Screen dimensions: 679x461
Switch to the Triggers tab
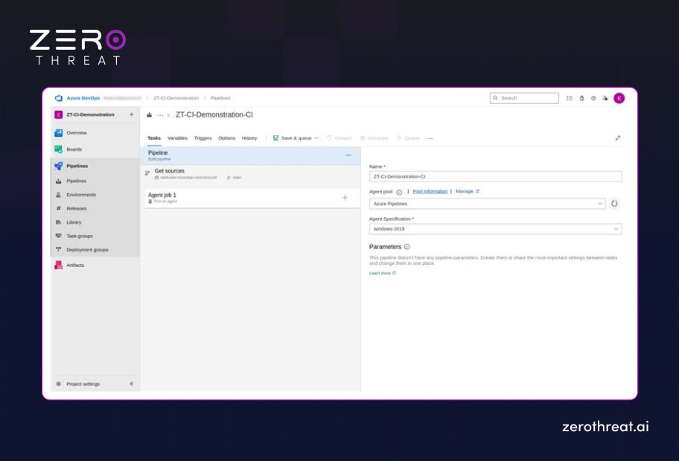[x=203, y=138]
